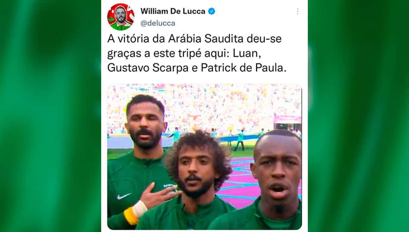Click the bearded player with hand on chest
This screenshot has width=409, height=232.
point(146,125)
